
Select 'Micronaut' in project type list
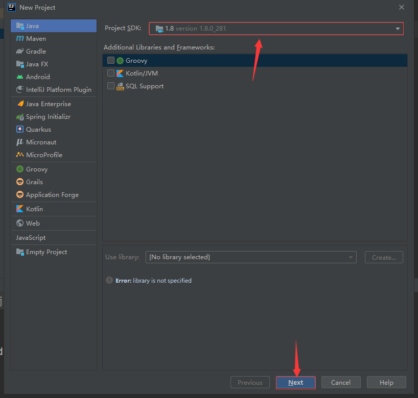(x=54, y=142)
